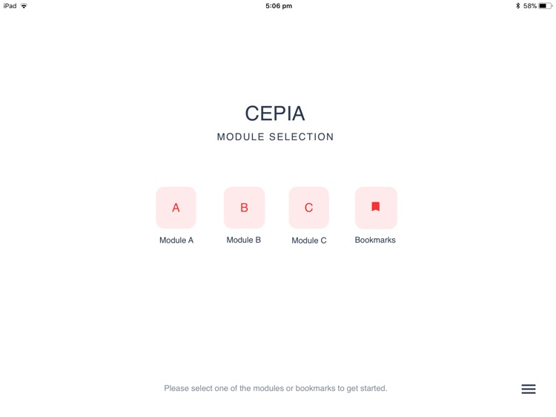Tap the iPad device label

point(10,6)
